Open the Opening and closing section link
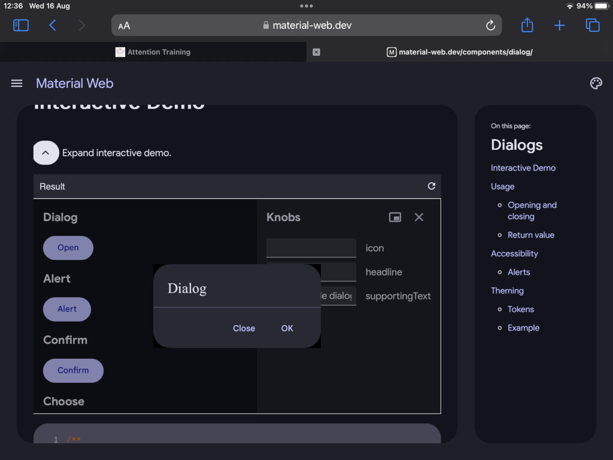The height and width of the screenshot is (460, 613). [x=532, y=211]
